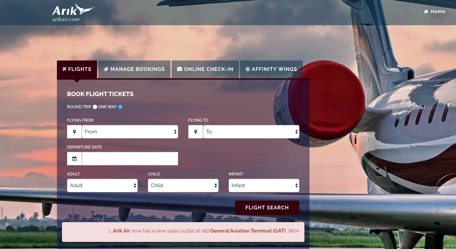Image resolution: width=456 pixels, height=249 pixels.
Task: Click the calendar icon for departure date
Action: [x=74, y=159]
